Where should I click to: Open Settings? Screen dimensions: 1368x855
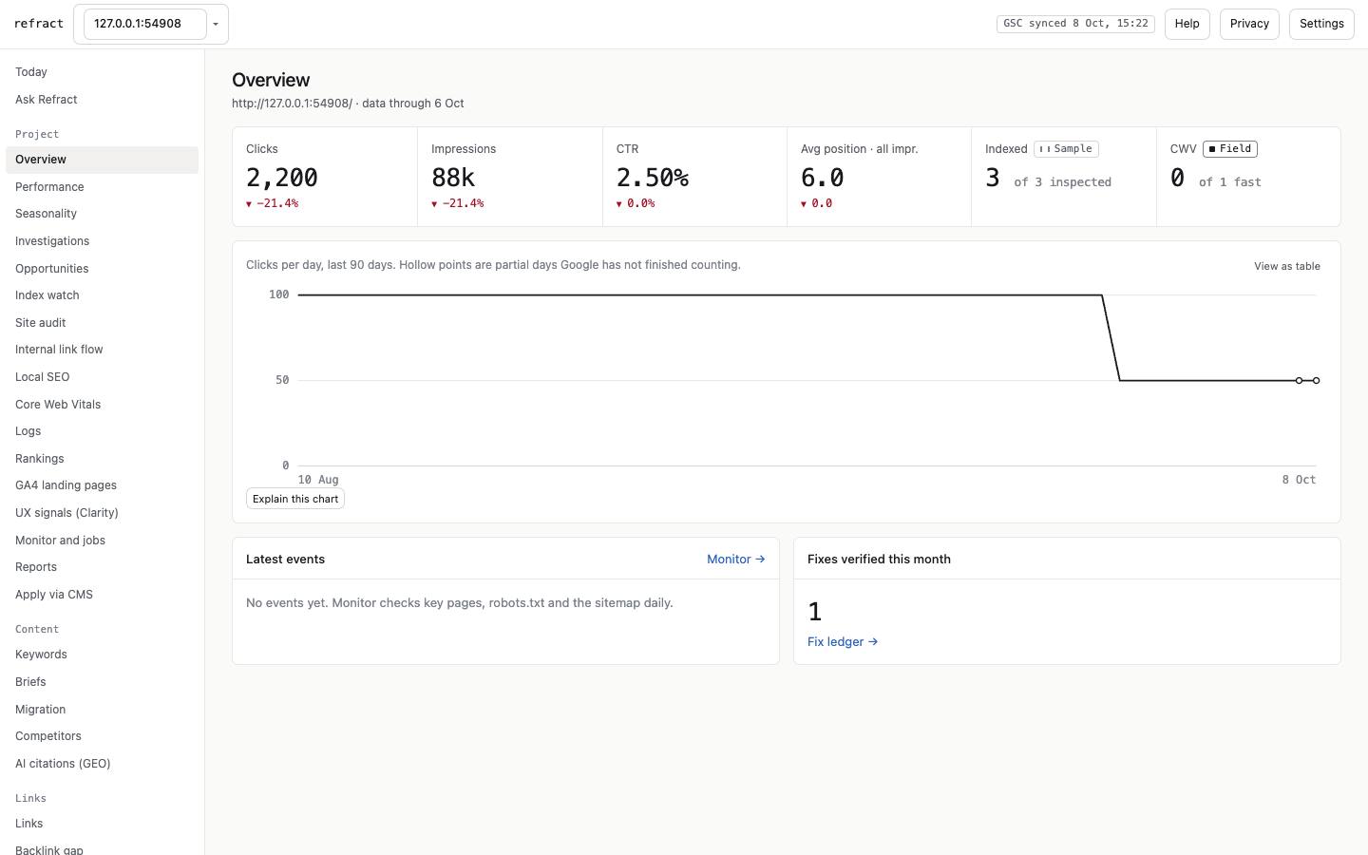[1321, 24]
